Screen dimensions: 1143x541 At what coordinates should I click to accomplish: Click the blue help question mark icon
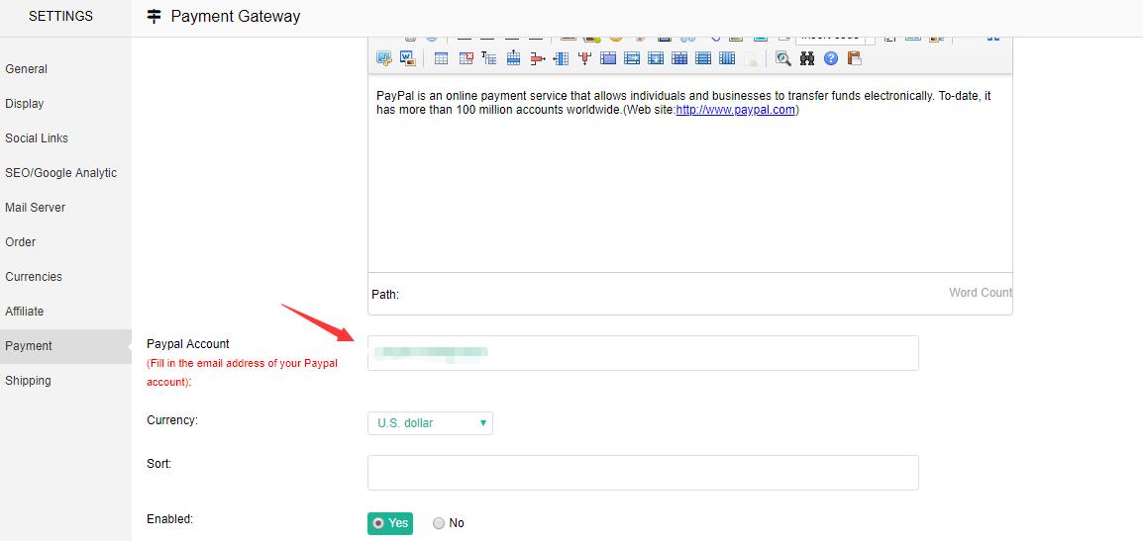pos(831,58)
